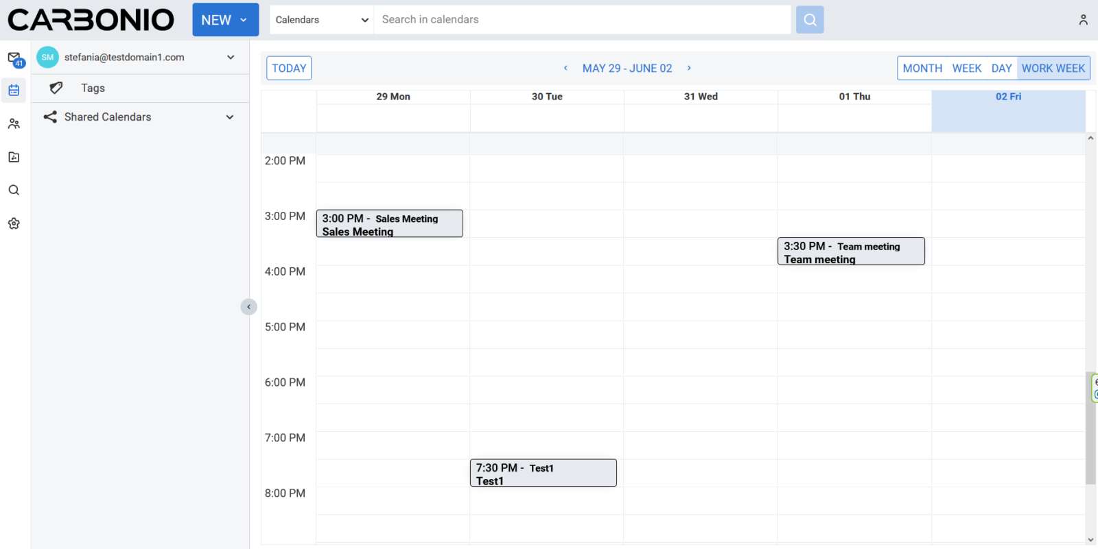1098x549 pixels.
Task: Open the user account icon
Action: (1083, 20)
